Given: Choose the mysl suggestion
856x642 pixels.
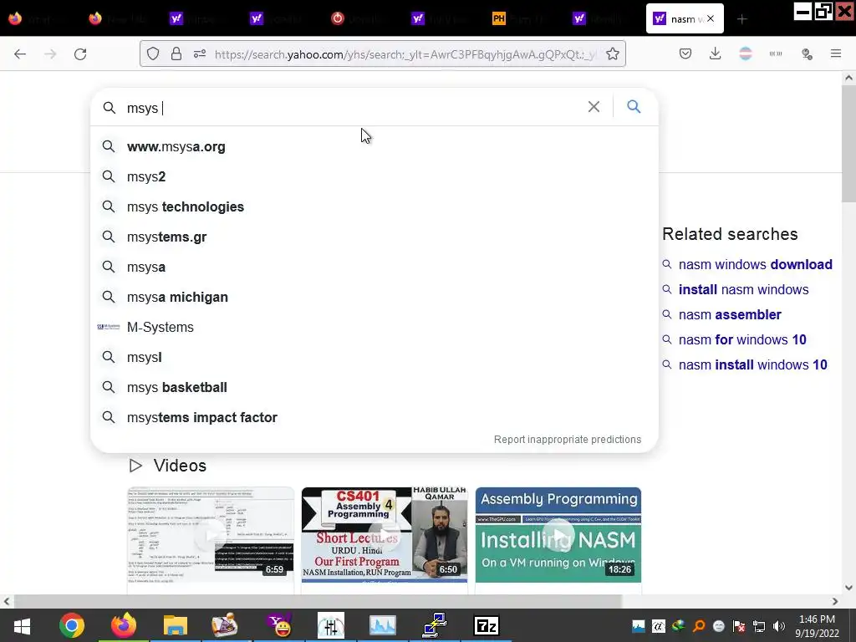Looking at the screenshot, I should (374, 357).
